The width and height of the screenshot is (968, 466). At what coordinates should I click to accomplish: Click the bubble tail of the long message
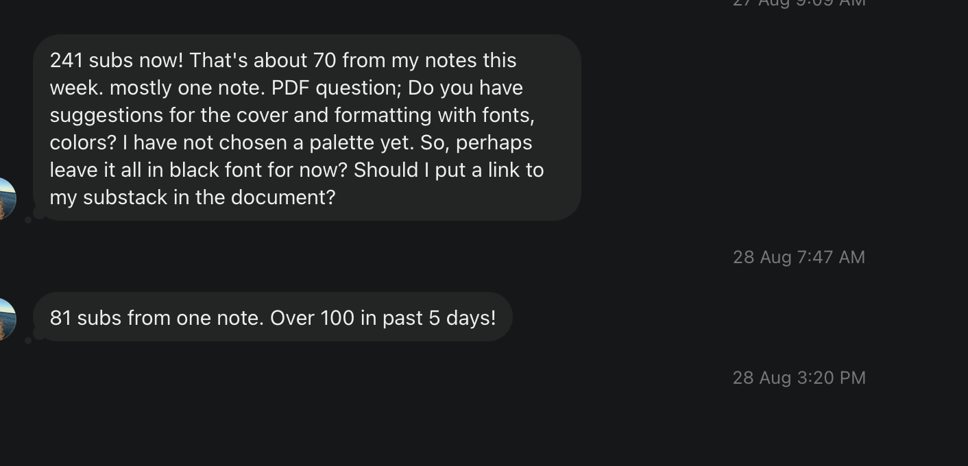point(31,217)
